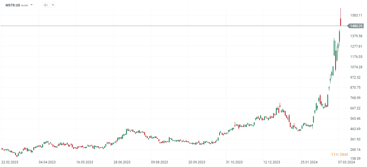Select the 09.08.2023 date on time axis
367x167 pixels.
[x=160, y=162]
